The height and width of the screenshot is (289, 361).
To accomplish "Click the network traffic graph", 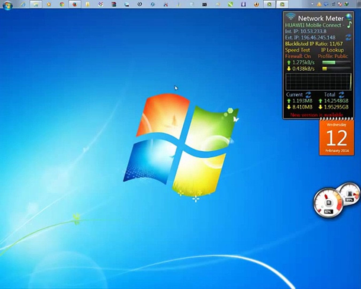I will (318, 82).
